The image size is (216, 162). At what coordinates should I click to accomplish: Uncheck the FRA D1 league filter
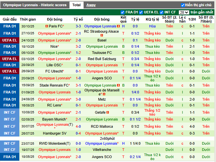pyautogui.click(x=123, y=12)
